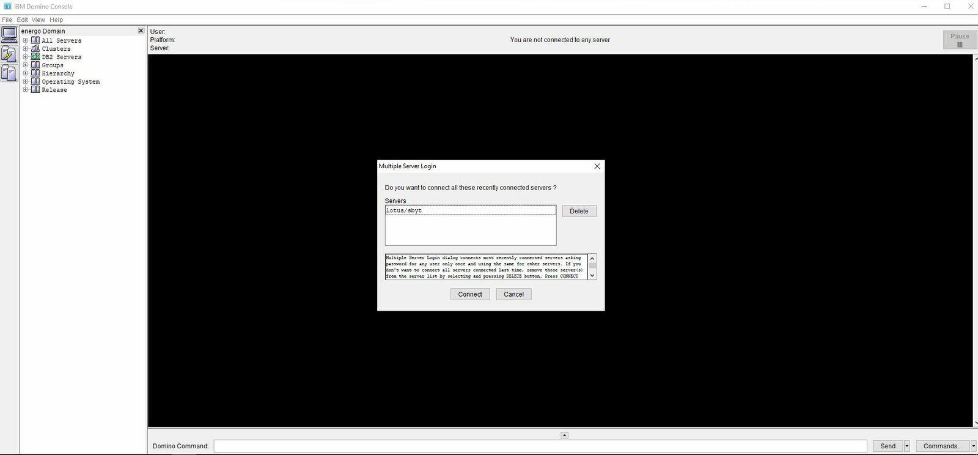
Task: Click the servers lightning-bolt icon in sidebar
Action: pyautogui.click(x=9, y=54)
